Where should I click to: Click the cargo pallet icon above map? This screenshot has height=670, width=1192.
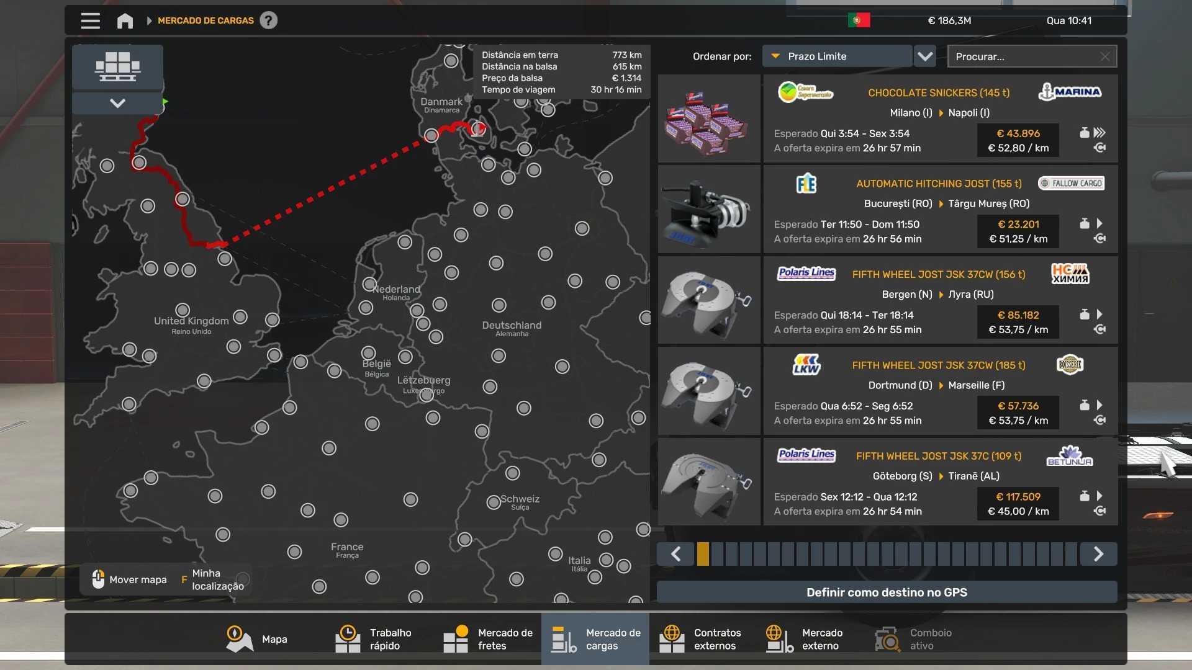pos(117,66)
